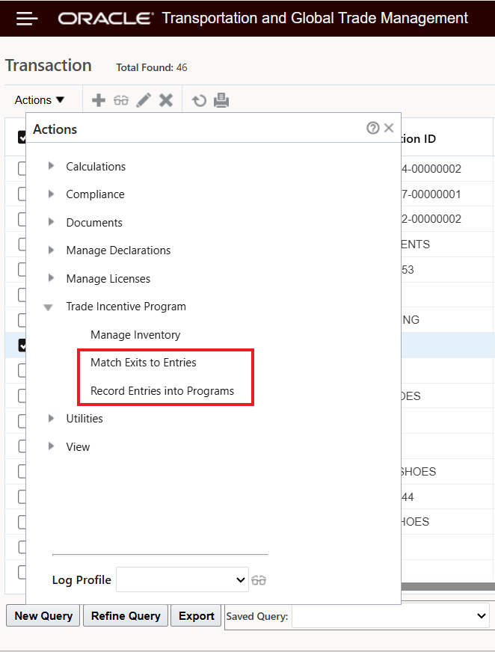Expand the View tree node

coord(51,446)
